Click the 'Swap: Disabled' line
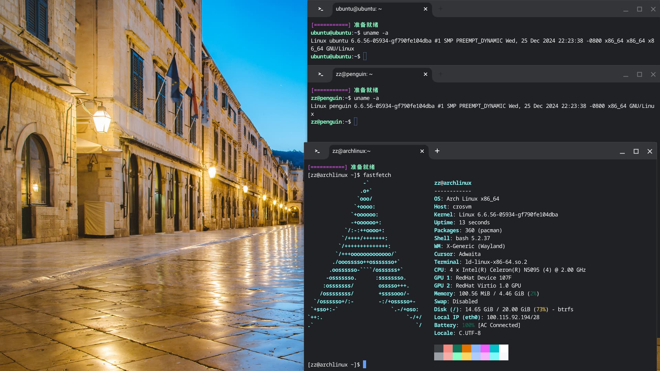 [456, 301]
